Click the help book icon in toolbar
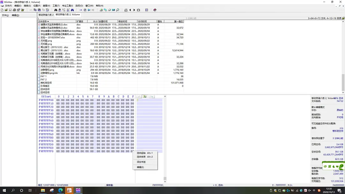Viewport: 345px width, 194px height. [155, 10]
